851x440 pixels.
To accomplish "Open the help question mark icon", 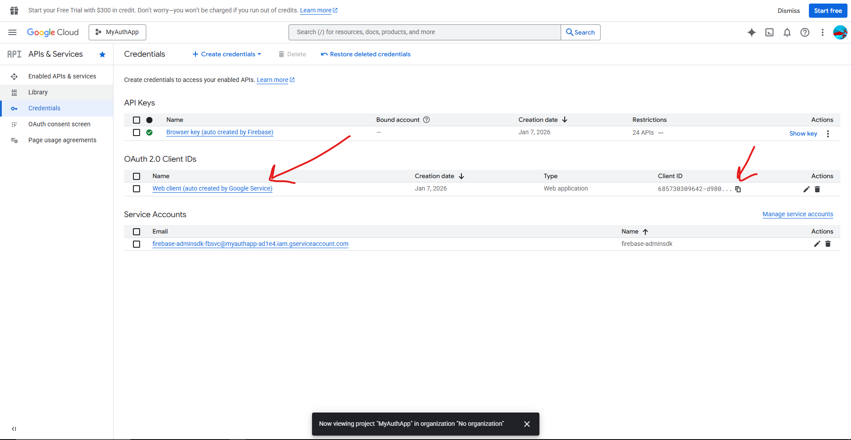I will pyautogui.click(x=804, y=32).
